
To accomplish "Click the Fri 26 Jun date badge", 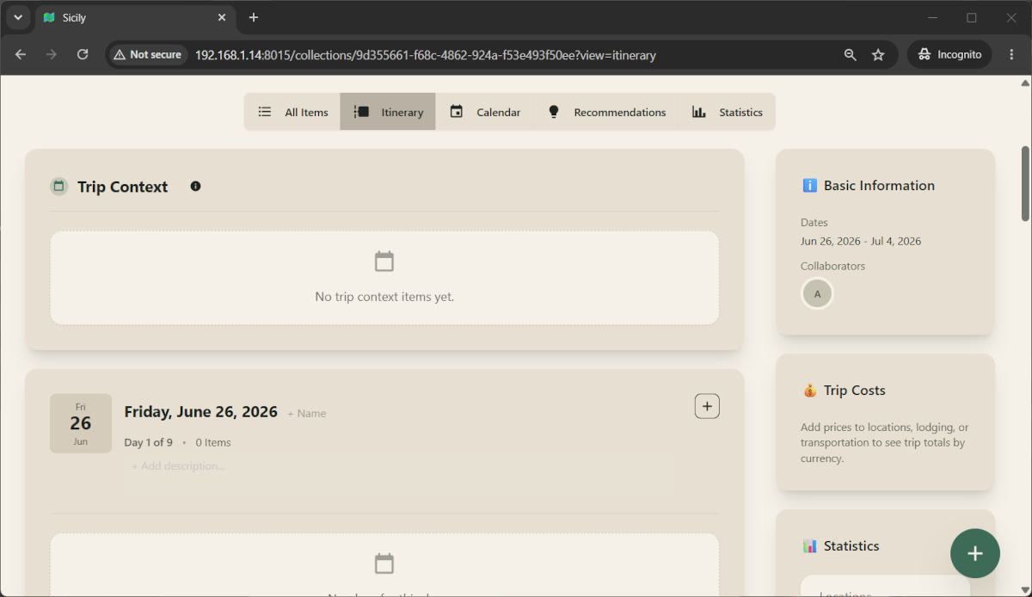I will (81, 423).
